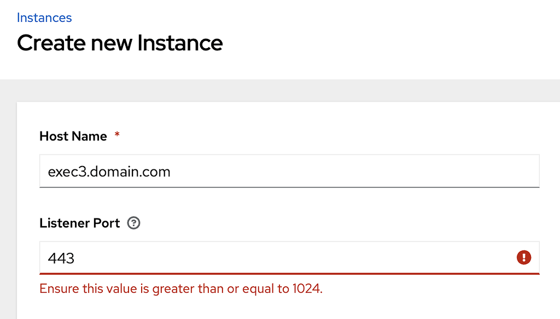The height and width of the screenshot is (319, 560).
Task: Click the red underline of the port field
Action: point(289,271)
